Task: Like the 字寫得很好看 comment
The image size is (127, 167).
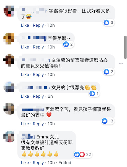Action: point(25,25)
